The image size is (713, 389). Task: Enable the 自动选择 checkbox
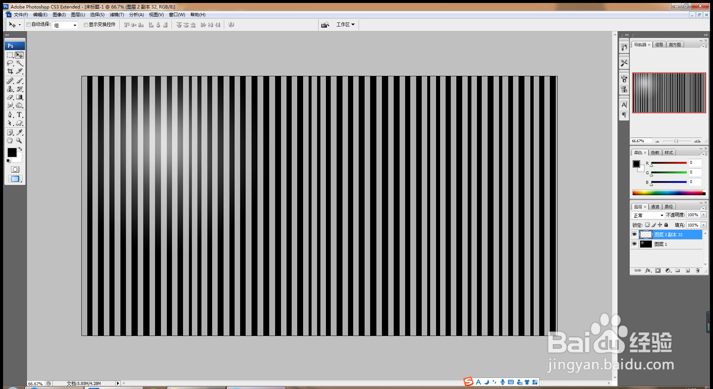click(x=29, y=25)
